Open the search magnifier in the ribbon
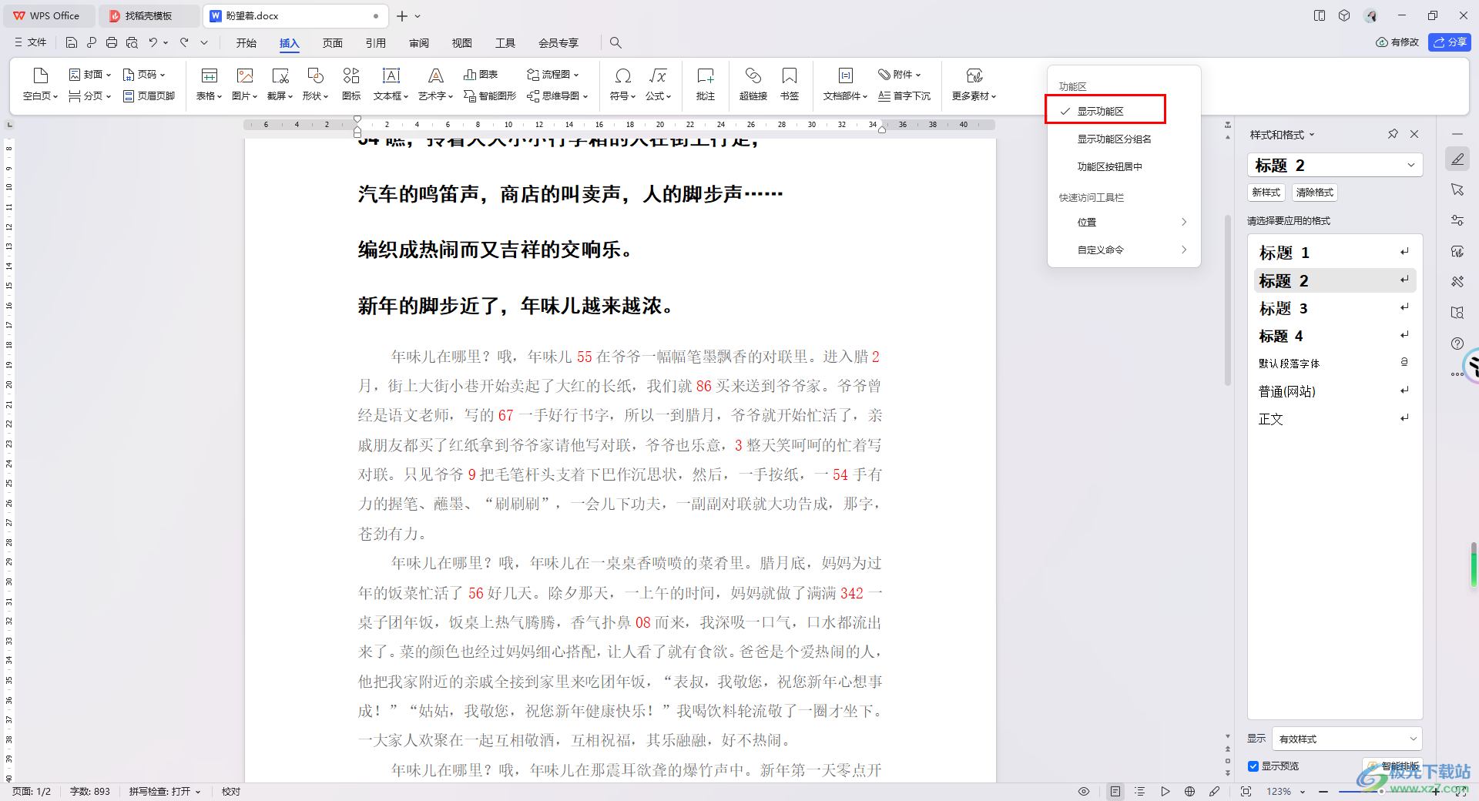Screen dimensions: 1479x801 [x=615, y=42]
